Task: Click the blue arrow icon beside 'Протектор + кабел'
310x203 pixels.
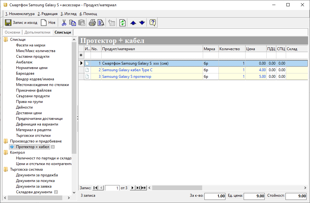Action: (x=12, y=147)
